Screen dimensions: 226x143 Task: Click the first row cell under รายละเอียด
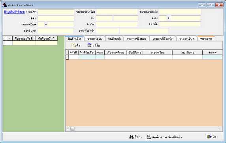click(x=158, y=57)
